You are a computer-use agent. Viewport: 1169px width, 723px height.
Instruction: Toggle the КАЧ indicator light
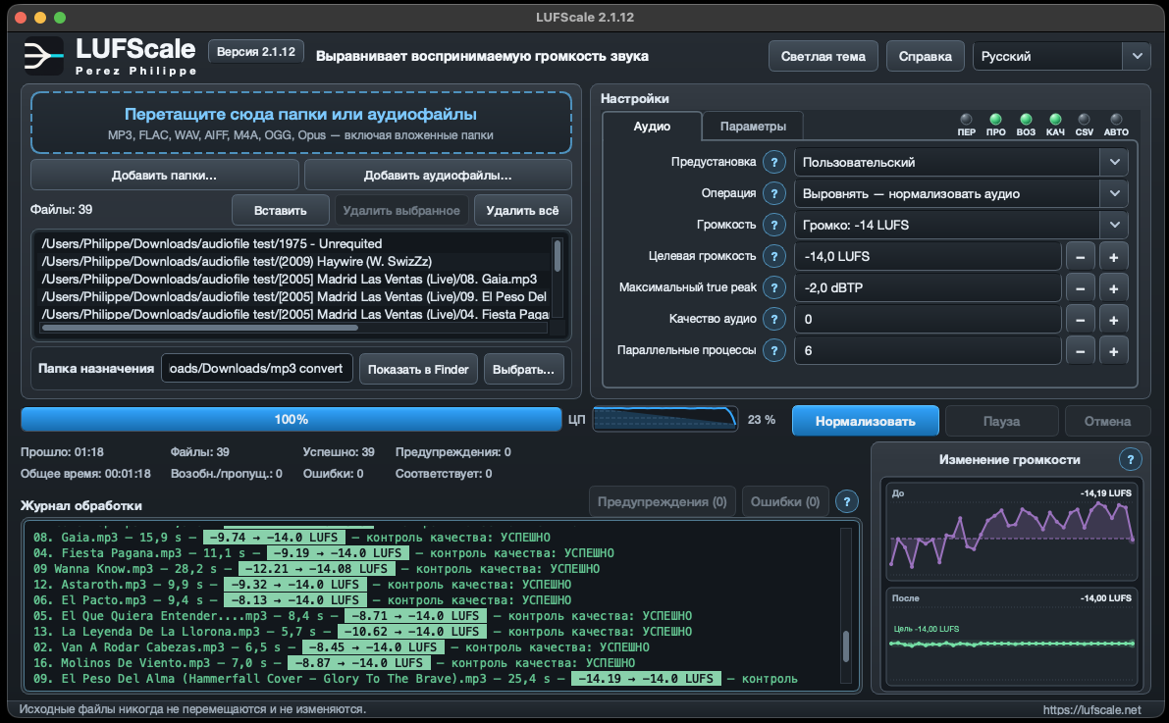point(1055,120)
